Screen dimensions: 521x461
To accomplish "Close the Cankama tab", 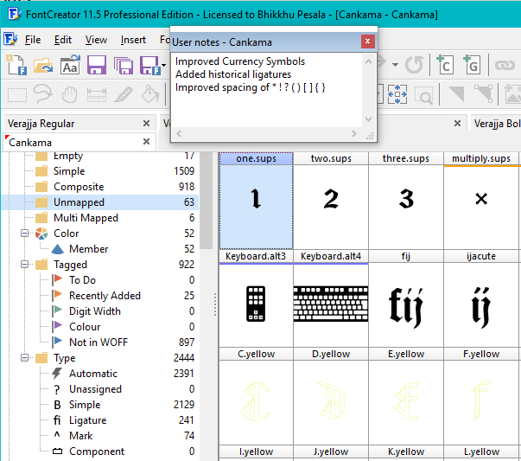I will click(x=146, y=142).
